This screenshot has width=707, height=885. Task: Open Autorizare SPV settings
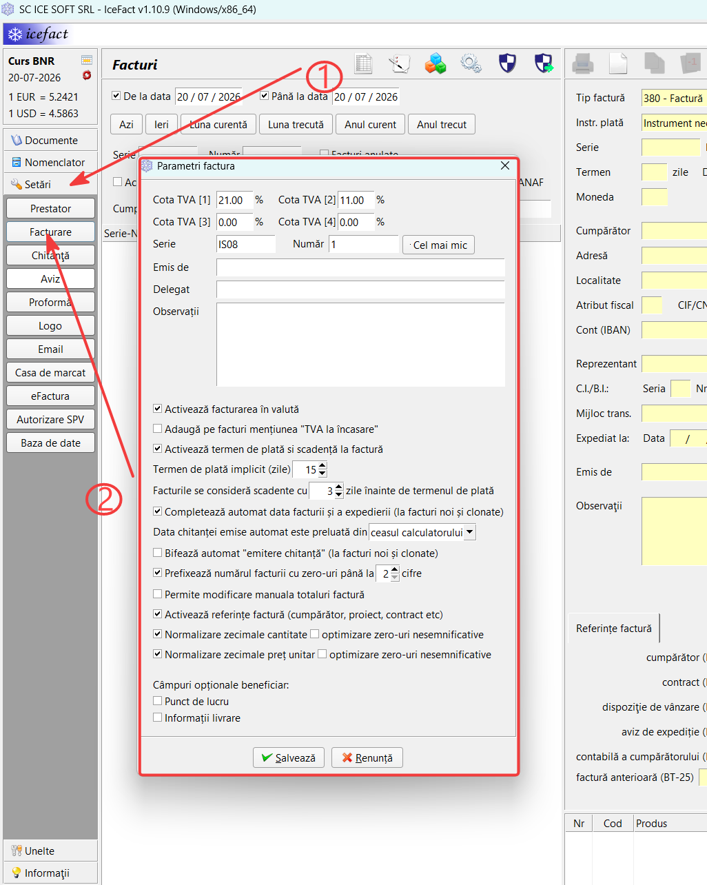click(50, 419)
